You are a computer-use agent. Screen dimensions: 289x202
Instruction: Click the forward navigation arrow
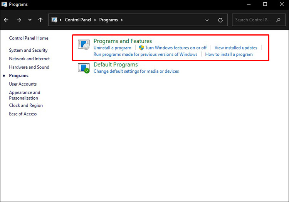(x=18, y=20)
